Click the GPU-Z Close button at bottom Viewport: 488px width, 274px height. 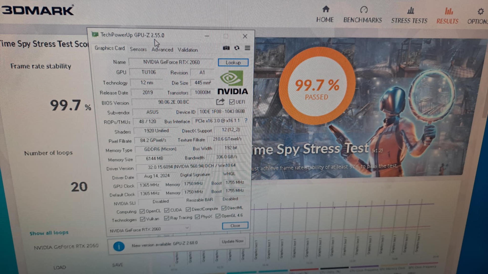click(x=235, y=226)
